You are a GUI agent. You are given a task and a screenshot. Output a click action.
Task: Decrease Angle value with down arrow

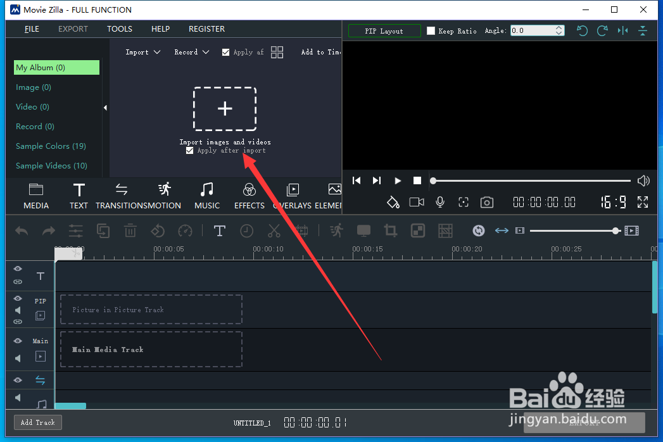click(x=559, y=33)
